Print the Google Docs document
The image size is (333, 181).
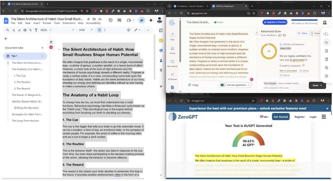click(x=25, y=30)
